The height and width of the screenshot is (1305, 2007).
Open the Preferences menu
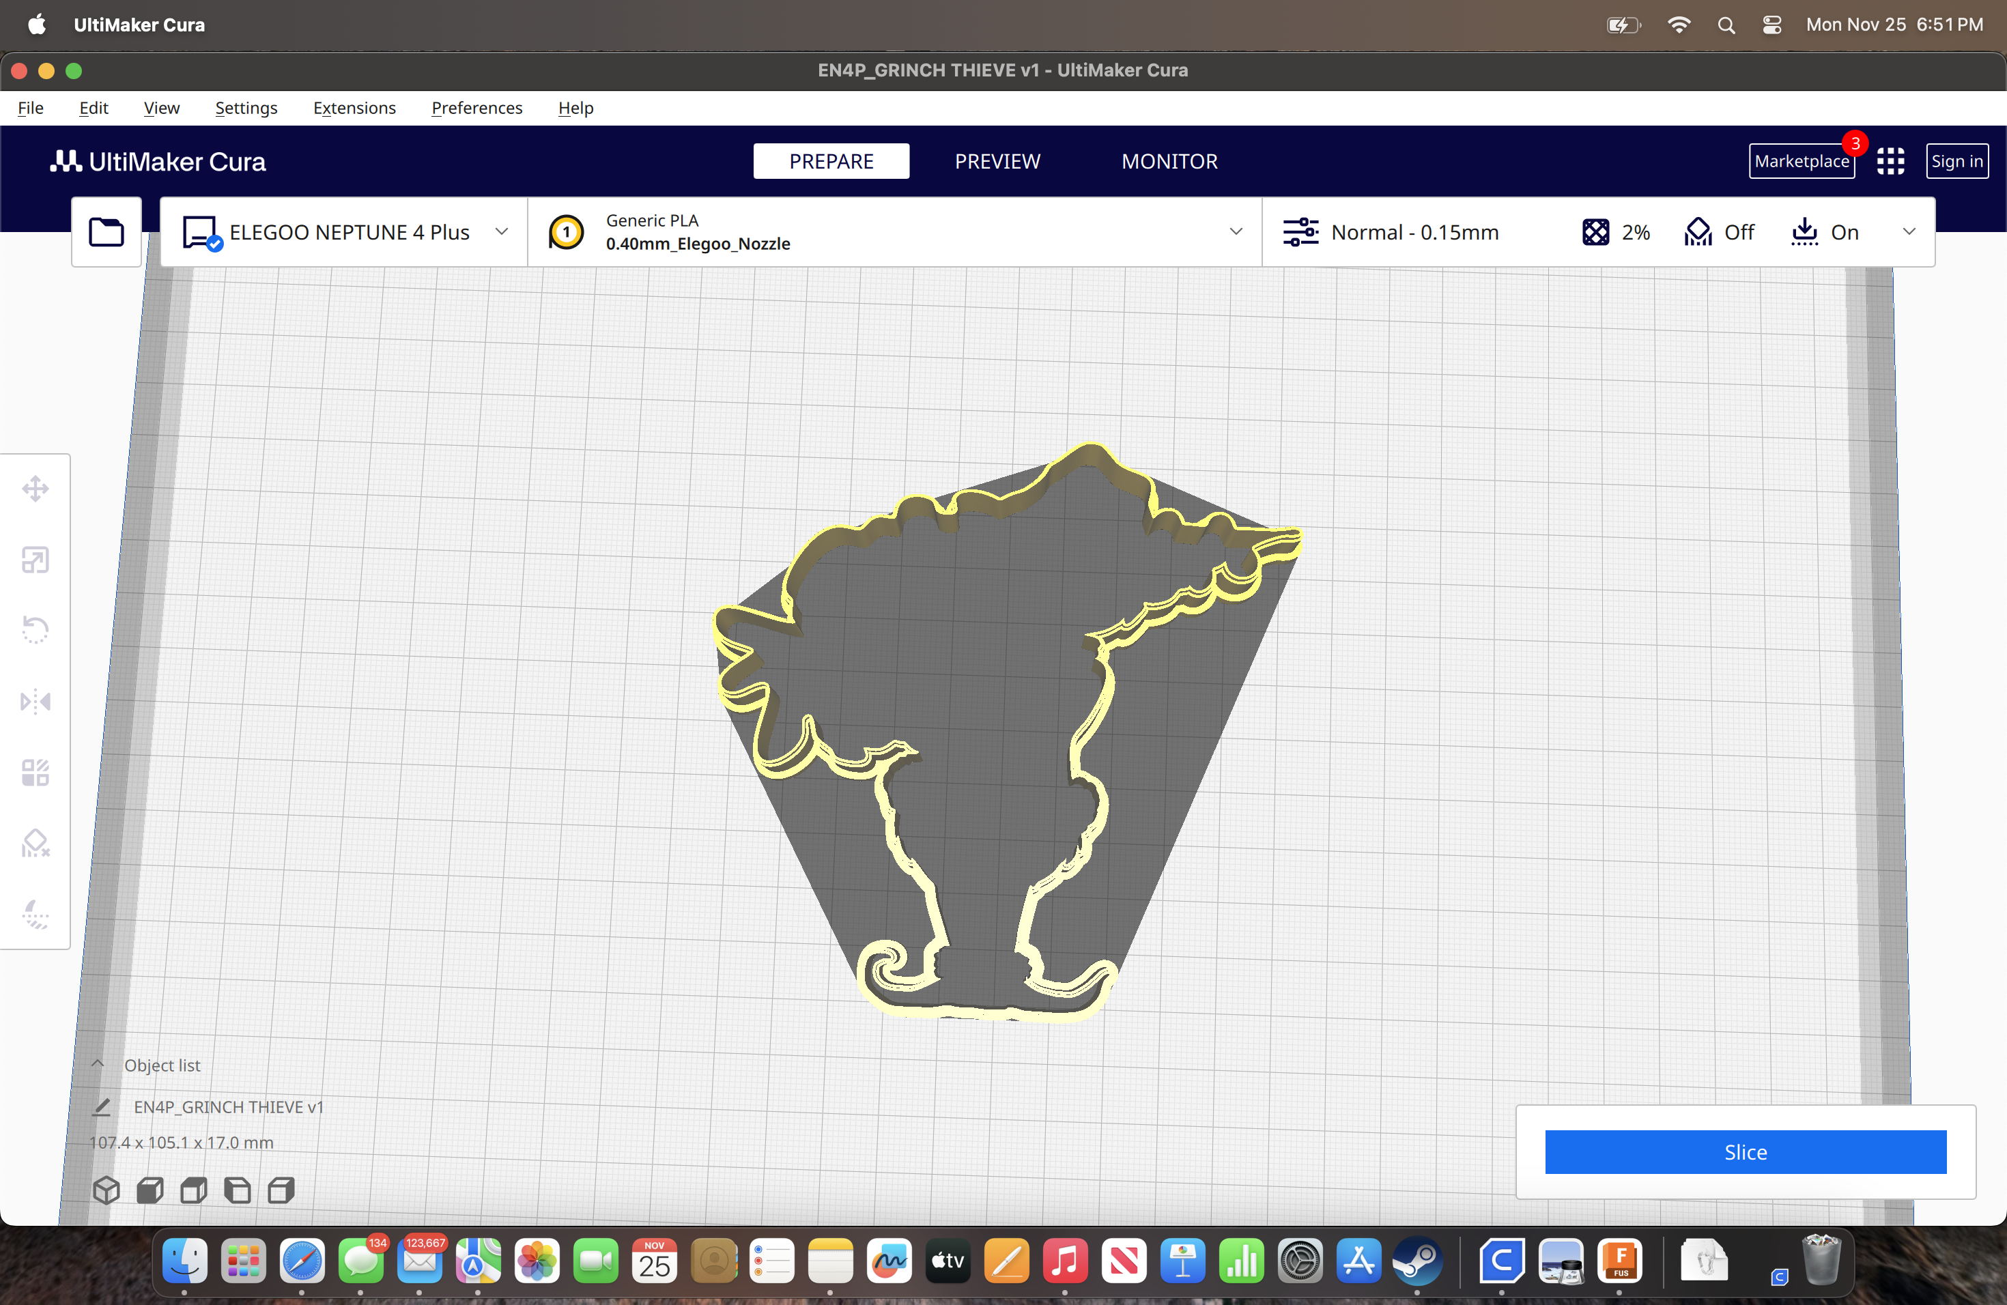(x=476, y=108)
